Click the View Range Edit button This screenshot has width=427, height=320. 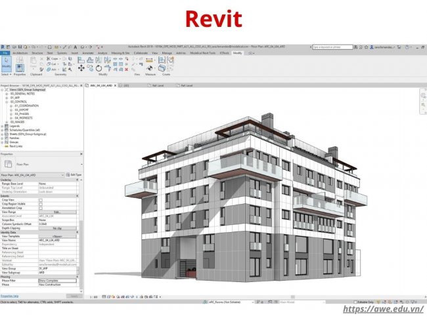[x=57, y=212]
